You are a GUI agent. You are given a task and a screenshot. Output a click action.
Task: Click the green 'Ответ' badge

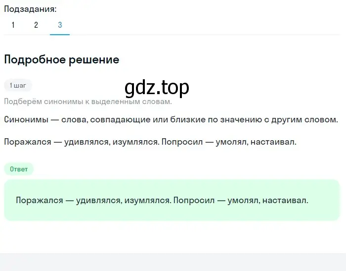pyautogui.click(x=19, y=169)
